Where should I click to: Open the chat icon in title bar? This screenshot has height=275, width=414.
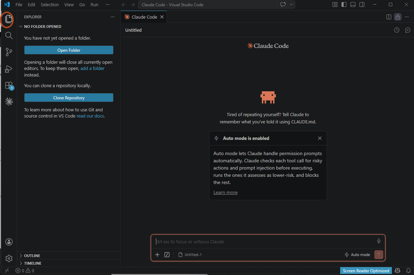pos(283,4)
